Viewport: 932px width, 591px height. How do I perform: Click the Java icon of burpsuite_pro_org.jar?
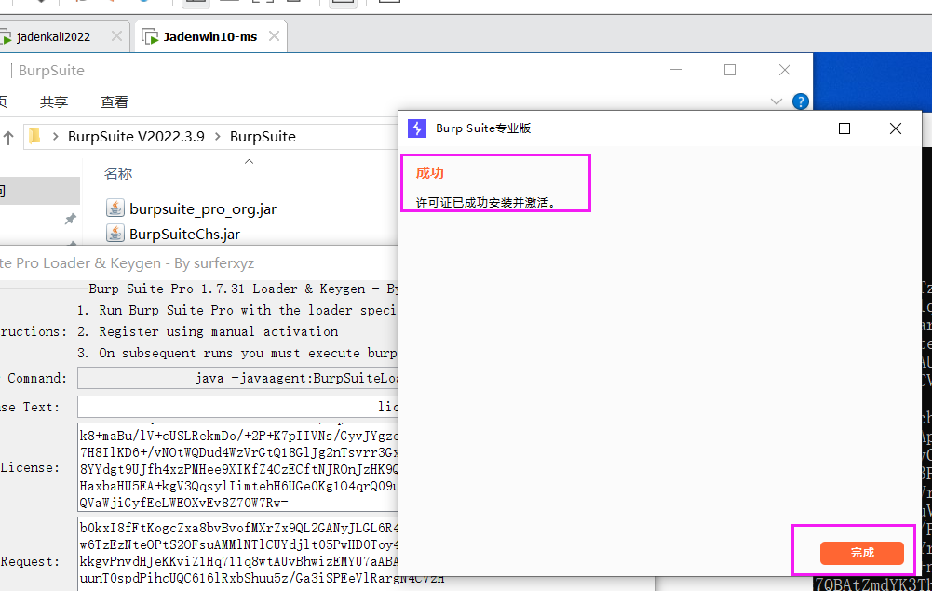pos(115,208)
